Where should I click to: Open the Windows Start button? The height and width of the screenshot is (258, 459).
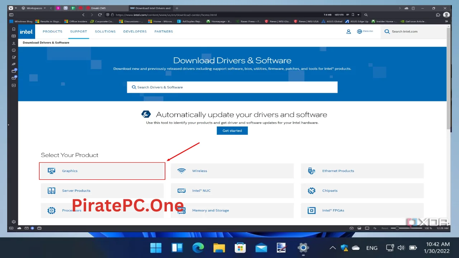coord(156,248)
